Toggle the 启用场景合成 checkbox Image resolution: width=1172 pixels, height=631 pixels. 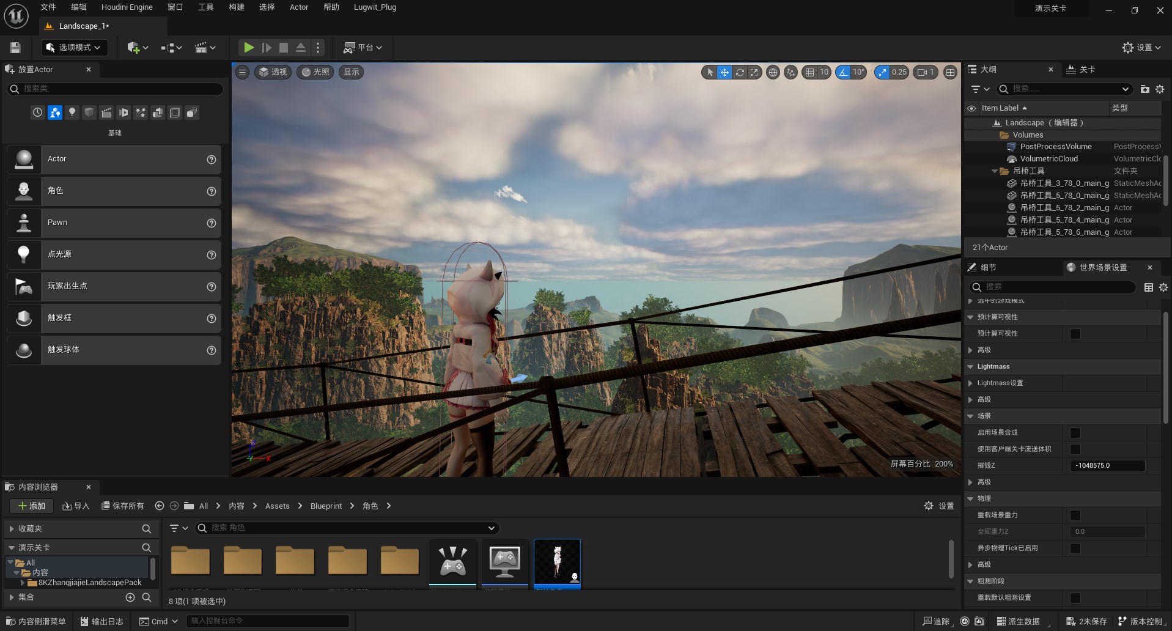[x=1075, y=433]
